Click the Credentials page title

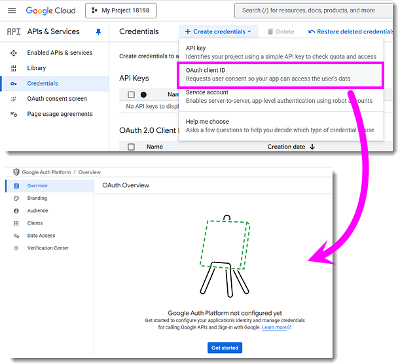tap(139, 31)
